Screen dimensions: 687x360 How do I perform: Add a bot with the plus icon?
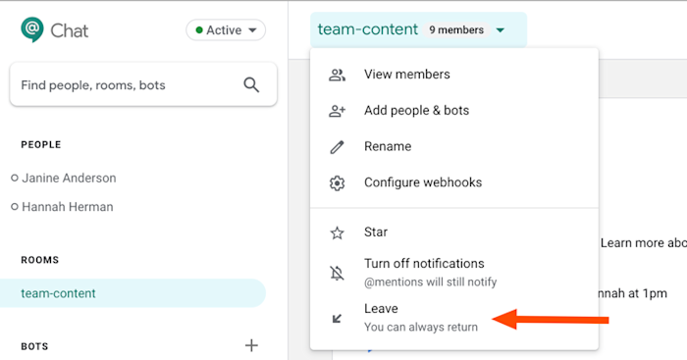click(x=251, y=345)
